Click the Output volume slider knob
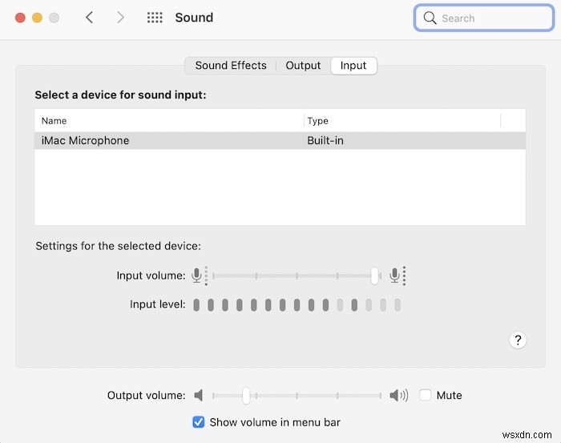The width and height of the screenshot is (561, 443). (246, 395)
